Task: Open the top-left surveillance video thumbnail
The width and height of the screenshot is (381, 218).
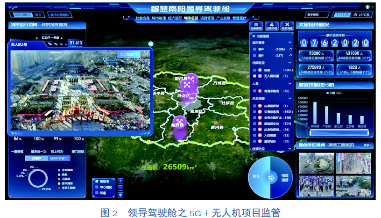Action: [315, 163]
